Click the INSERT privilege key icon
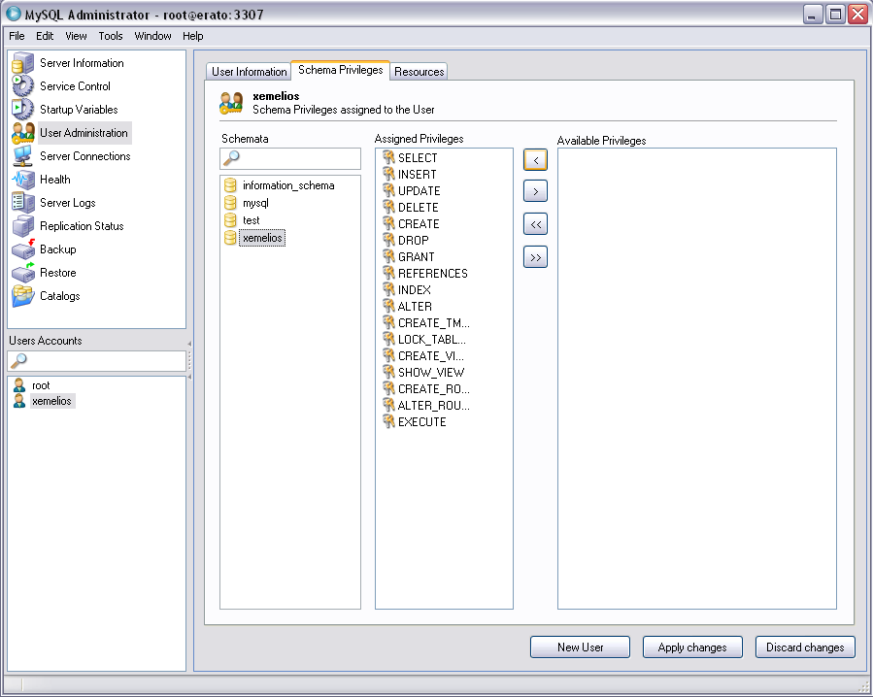Viewport: 873px width, 697px height. pos(388,175)
